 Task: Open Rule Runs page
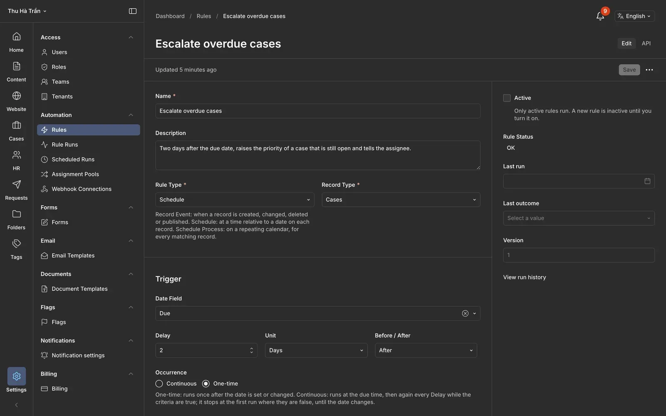coord(88,145)
